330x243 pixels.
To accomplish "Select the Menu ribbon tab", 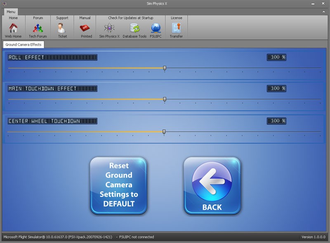I will point(11,12).
